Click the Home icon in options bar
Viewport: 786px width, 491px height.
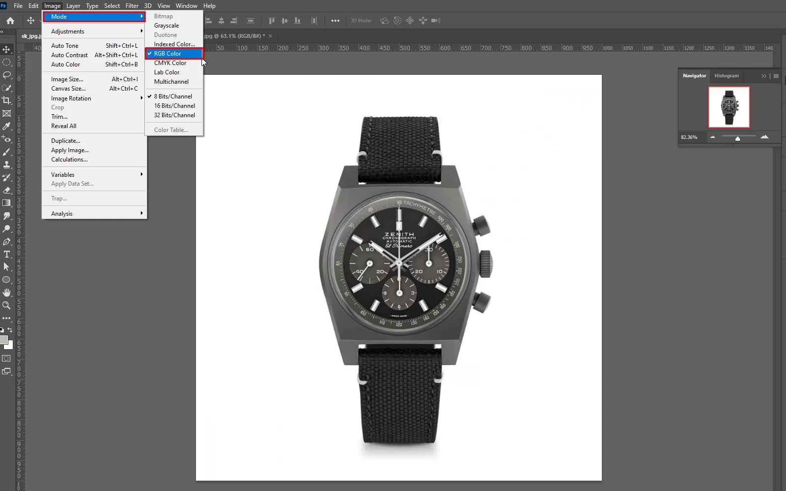10,21
